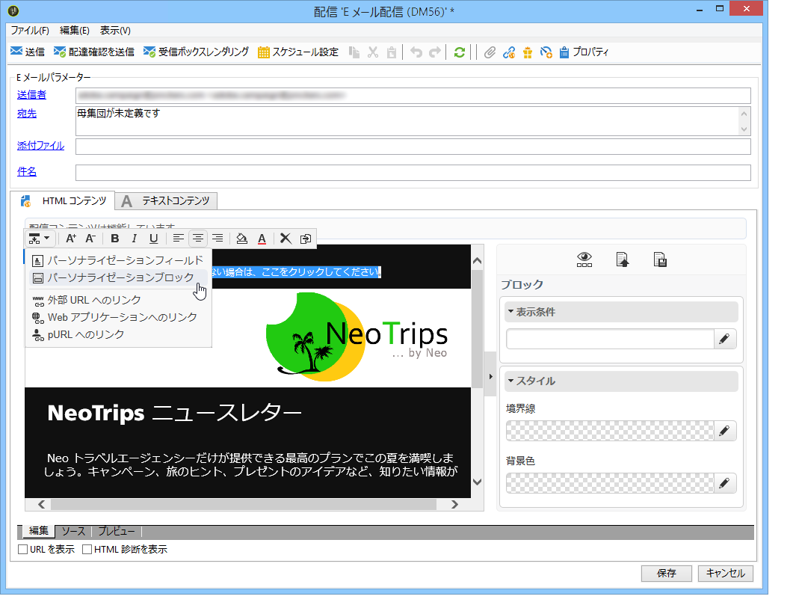Viewport: 796px width, 611px height.
Task: Click the tracking icon before Properties
Action: 546,52
